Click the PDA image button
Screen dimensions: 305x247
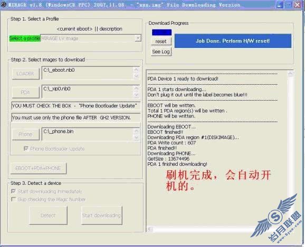click(25, 93)
